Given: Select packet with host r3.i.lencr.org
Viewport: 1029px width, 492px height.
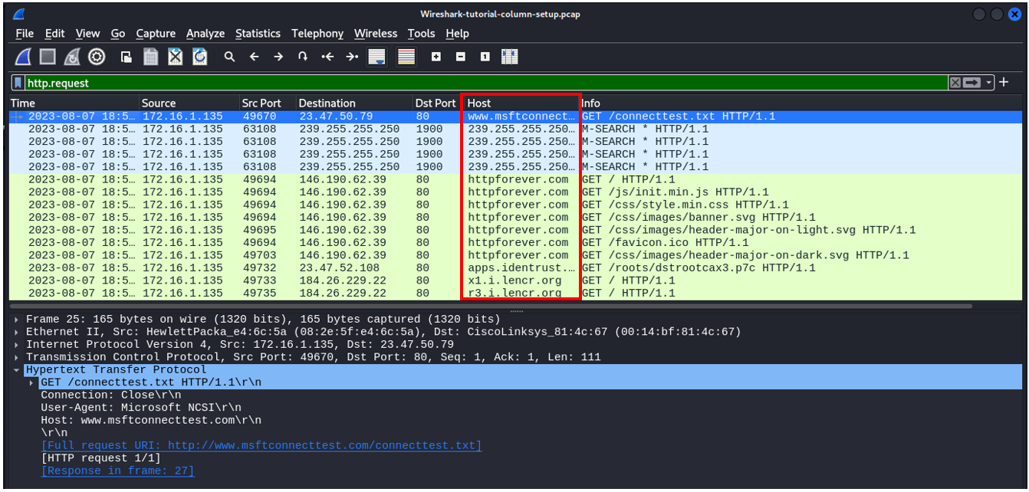Looking at the screenshot, I should (514, 293).
